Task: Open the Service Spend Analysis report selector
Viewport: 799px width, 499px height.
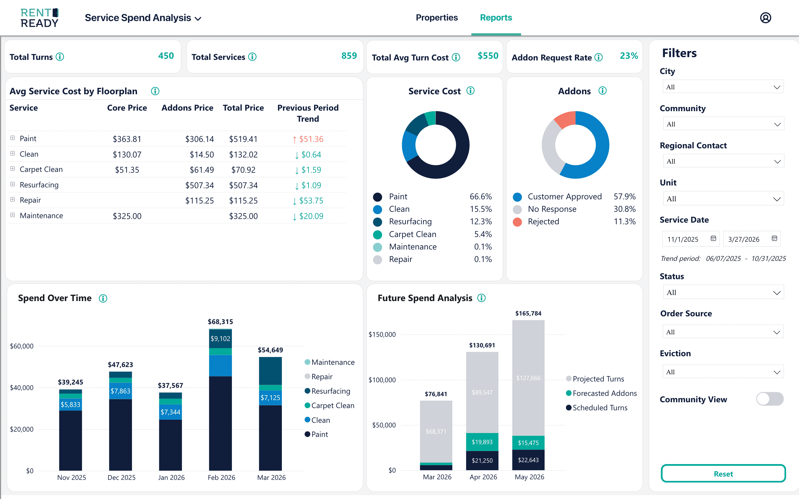Action: (143, 18)
